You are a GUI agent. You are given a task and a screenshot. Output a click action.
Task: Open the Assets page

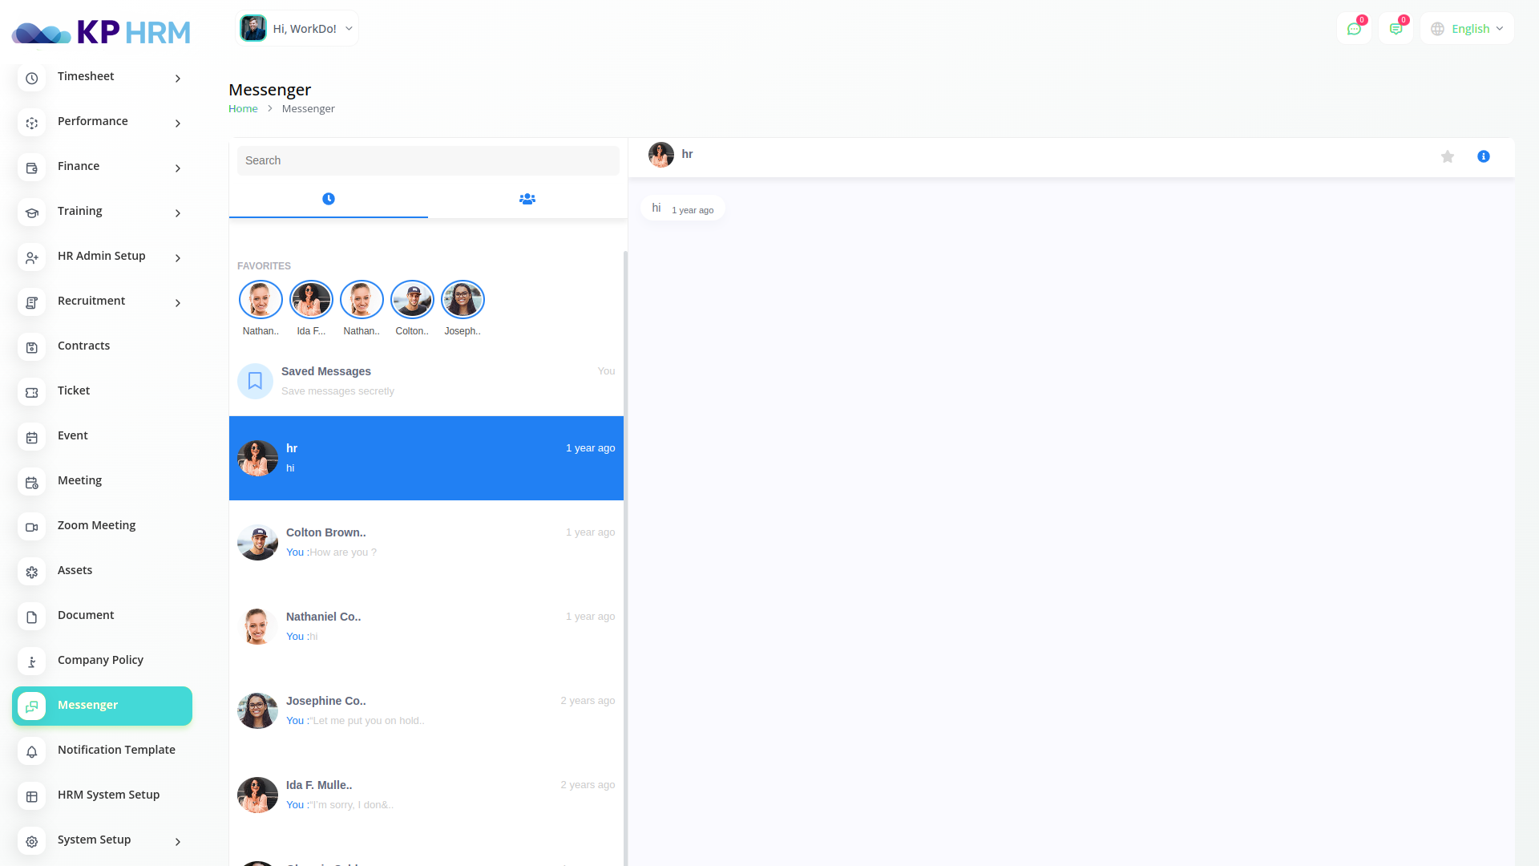pos(103,572)
